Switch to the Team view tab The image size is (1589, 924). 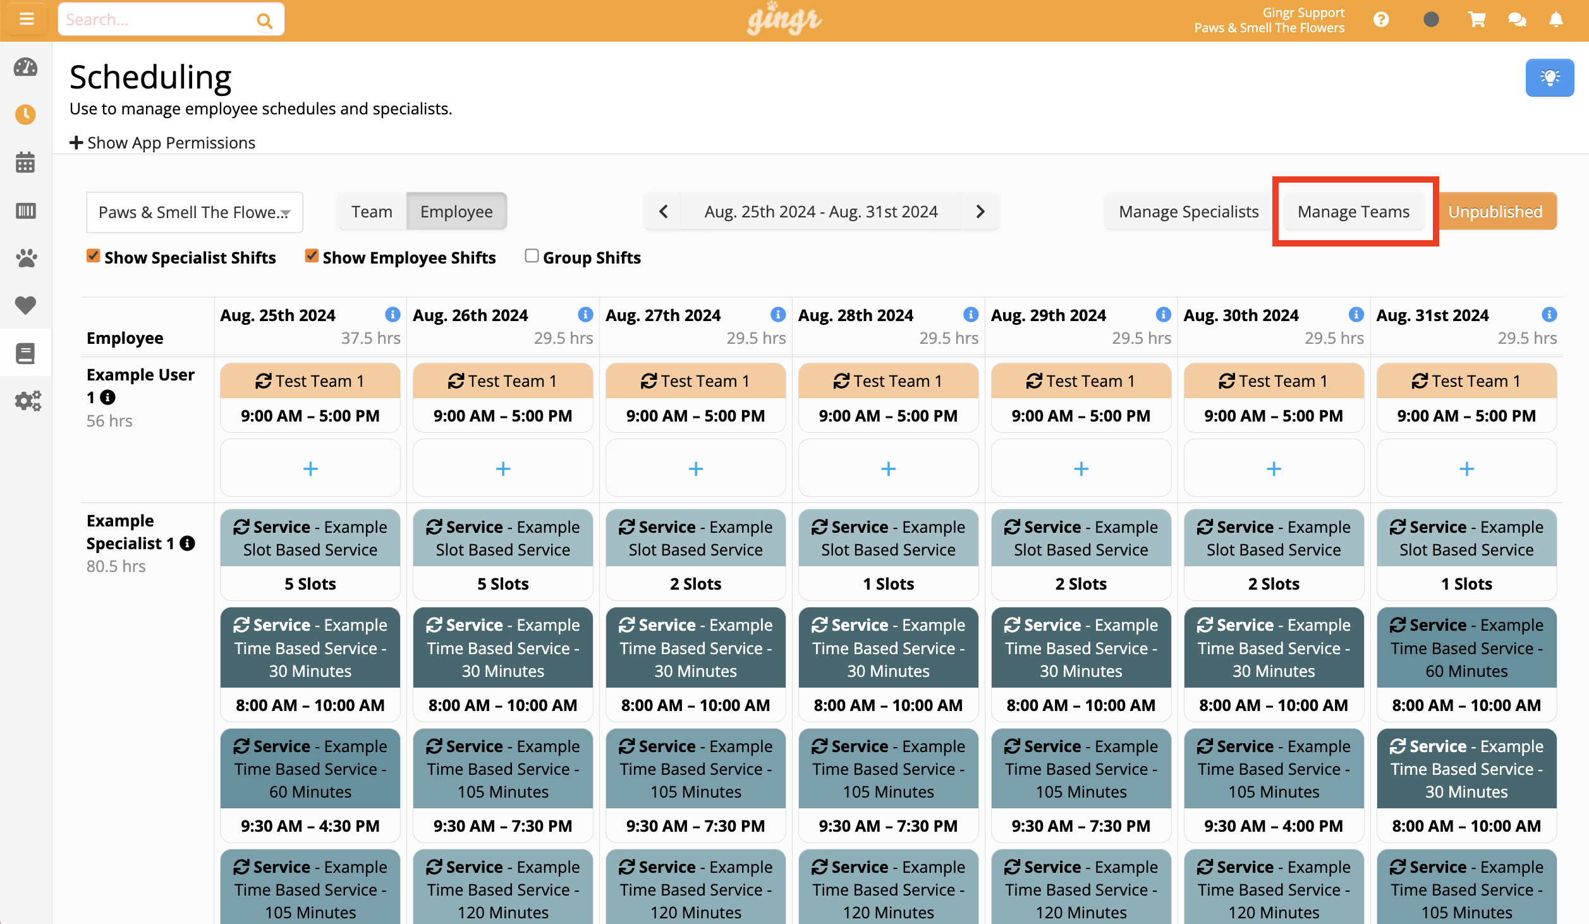click(x=372, y=212)
